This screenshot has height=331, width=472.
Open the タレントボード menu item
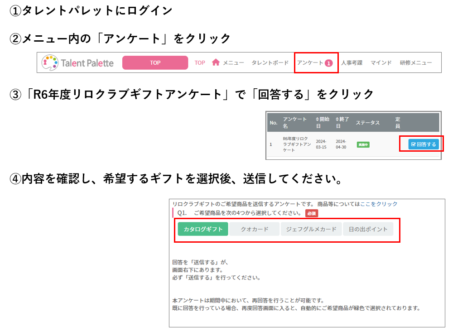[270, 63]
